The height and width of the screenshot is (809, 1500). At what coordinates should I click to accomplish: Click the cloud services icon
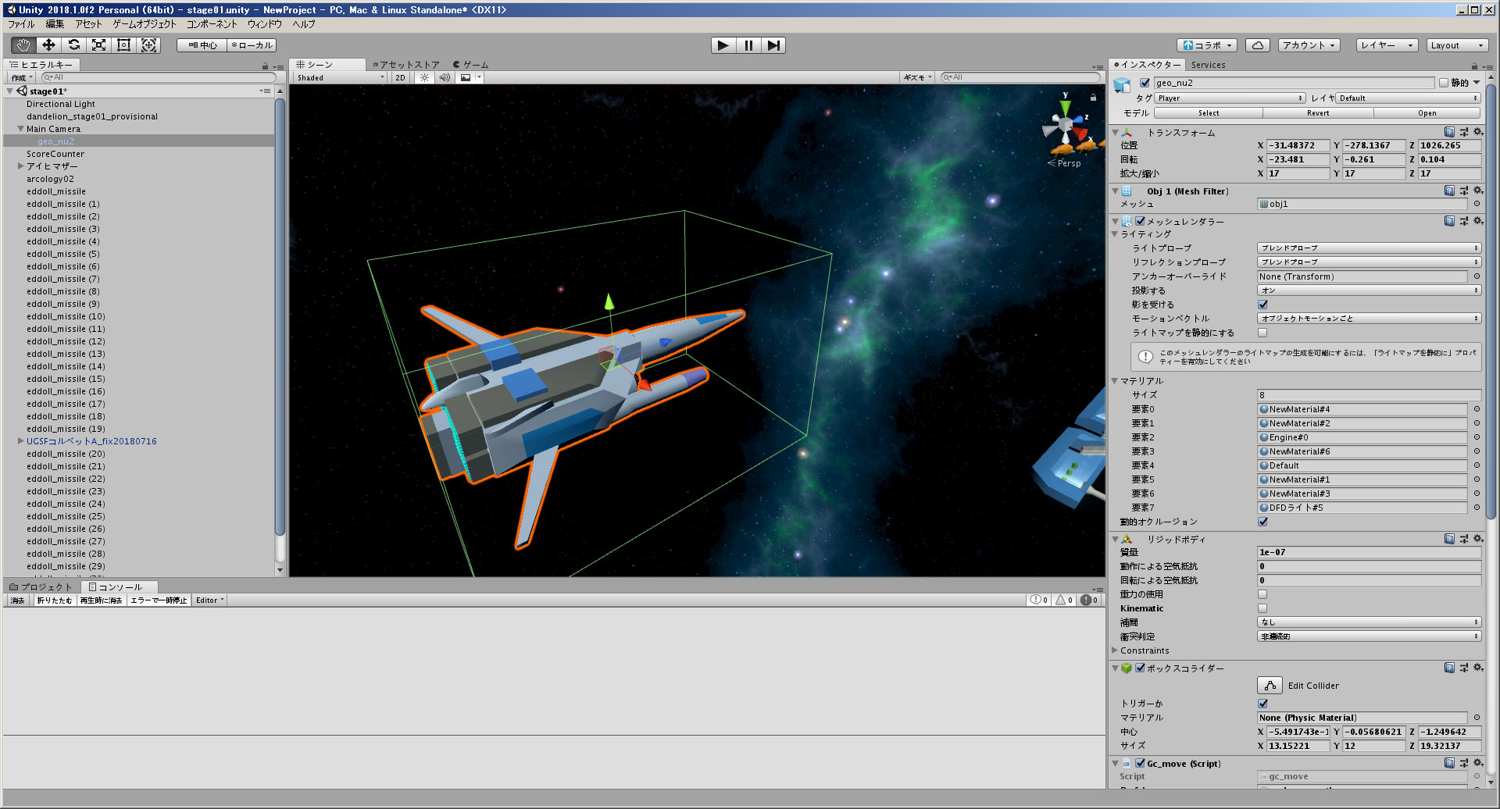pyautogui.click(x=1257, y=45)
